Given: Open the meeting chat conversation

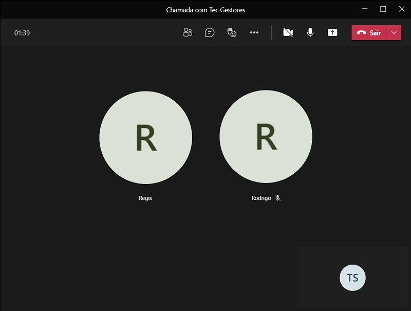Looking at the screenshot, I should tap(210, 32).
